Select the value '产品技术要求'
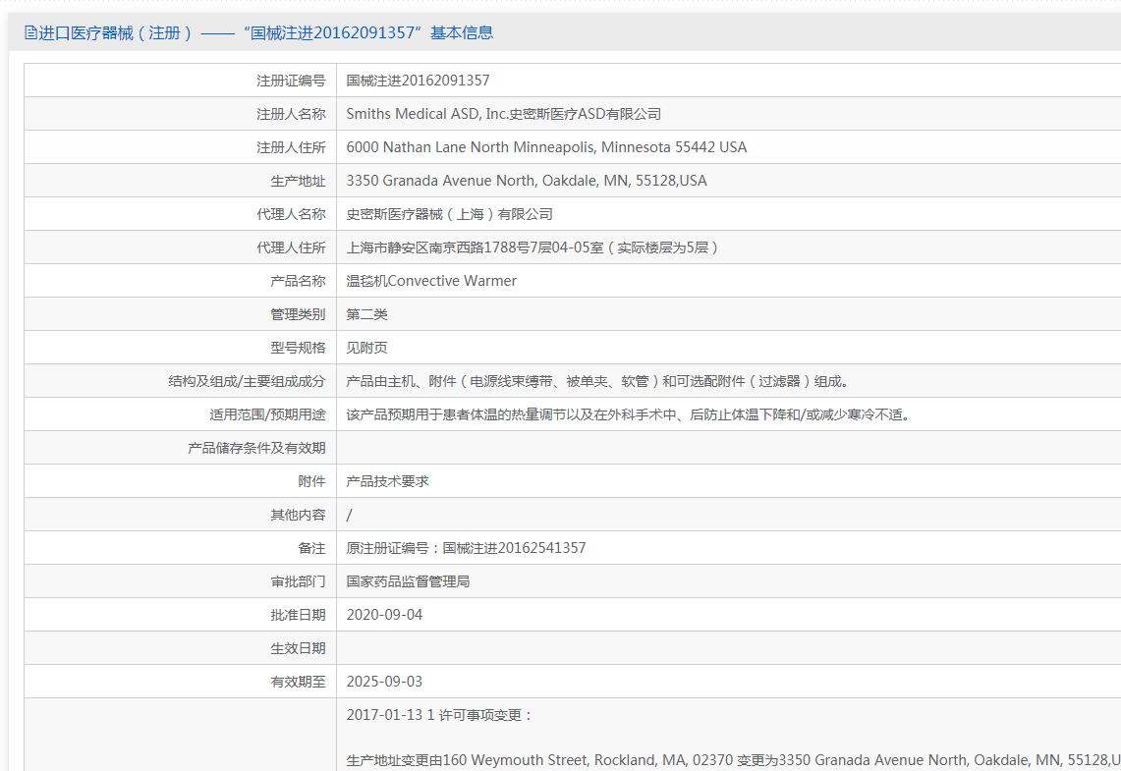Screen dimensions: 1121x771 pyautogui.click(x=387, y=481)
